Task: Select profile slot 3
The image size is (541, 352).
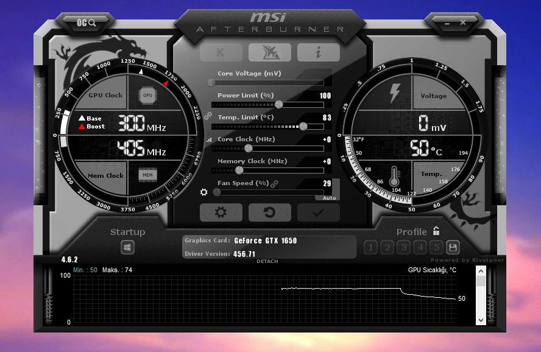Action: click(404, 247)
